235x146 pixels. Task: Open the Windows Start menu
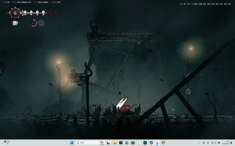point(72,143)
